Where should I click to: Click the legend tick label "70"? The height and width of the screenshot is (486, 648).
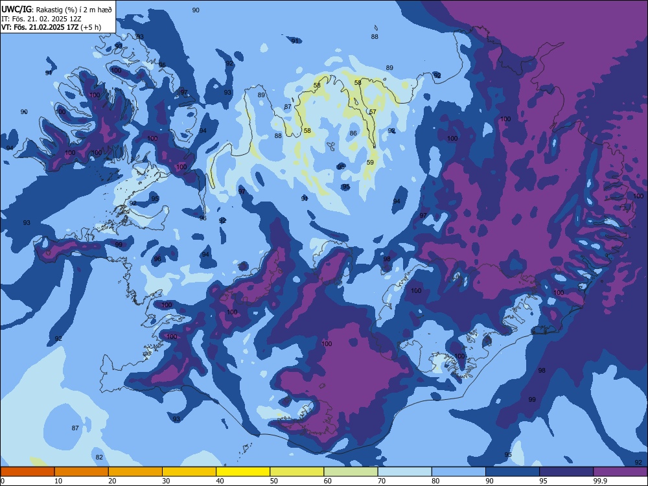(382, 481)
